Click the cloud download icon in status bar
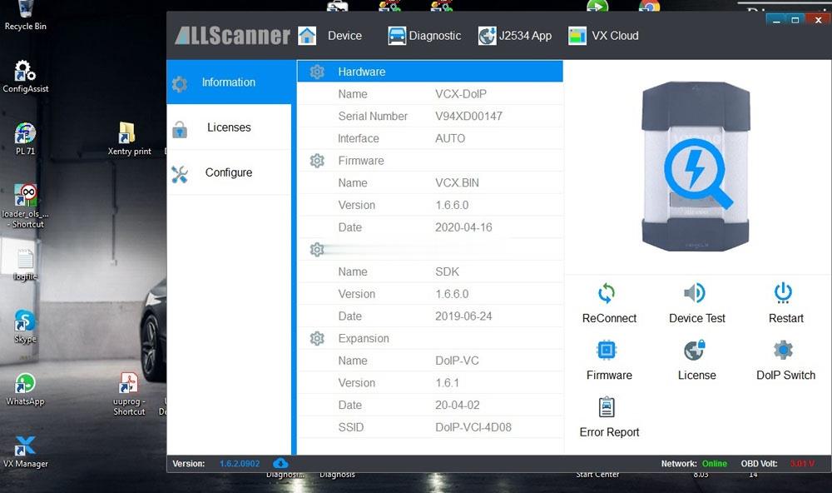This screenshot has height=493, width=832. tap(280, 463)
